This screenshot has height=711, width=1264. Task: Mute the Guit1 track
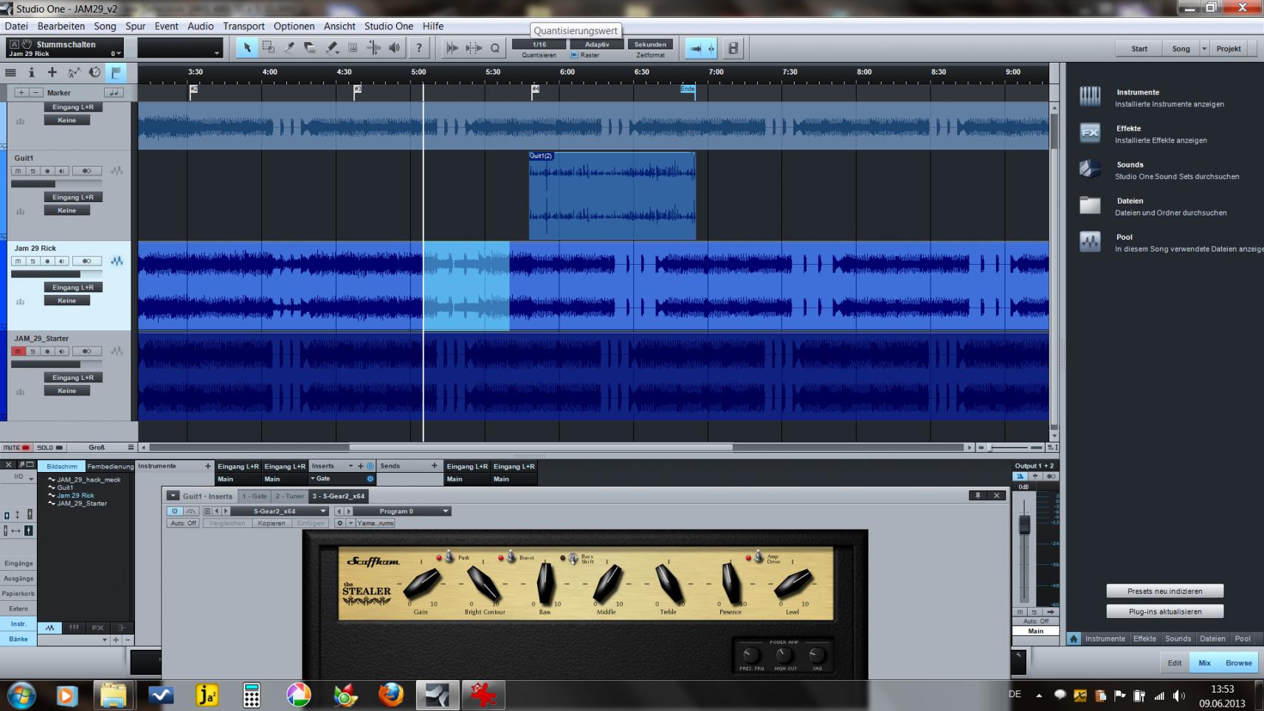pyautogui.click(x=18, y=171)
